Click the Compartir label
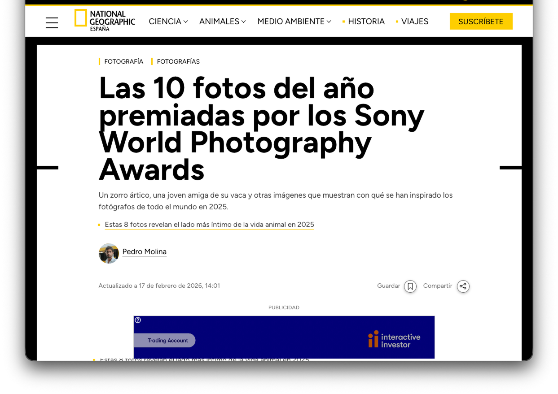The image size is (558, 394). (x=438, y=286)
